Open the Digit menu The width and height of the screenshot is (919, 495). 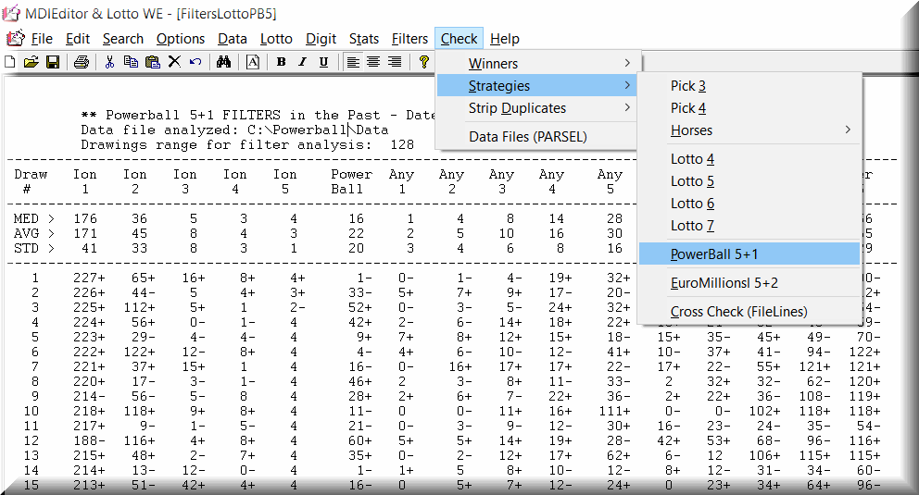pyautogui.click(x=321, y=39)
